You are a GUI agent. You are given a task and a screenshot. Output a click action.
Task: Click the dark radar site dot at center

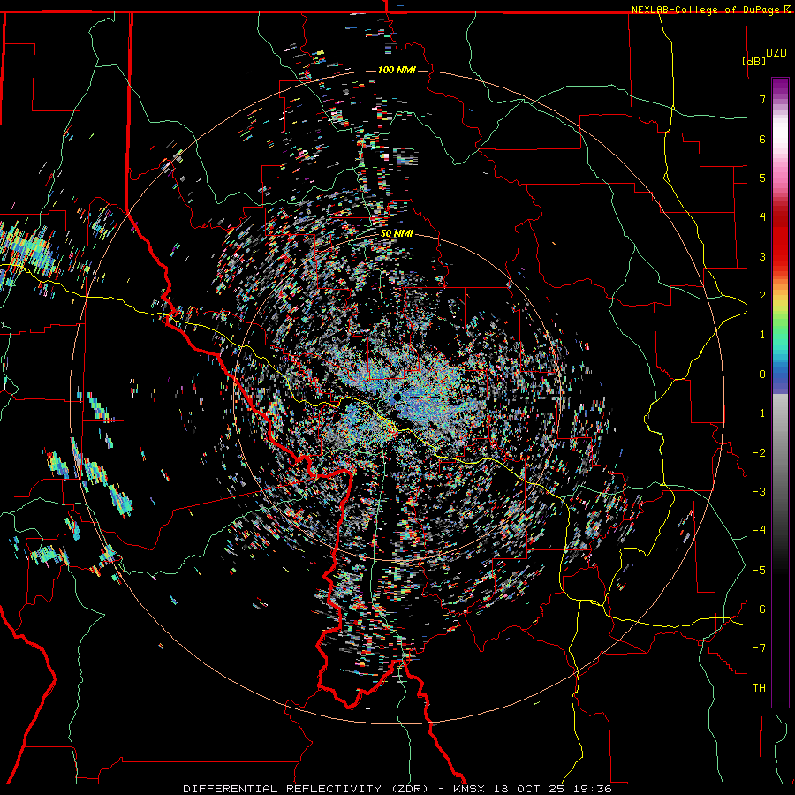(396, 398)
